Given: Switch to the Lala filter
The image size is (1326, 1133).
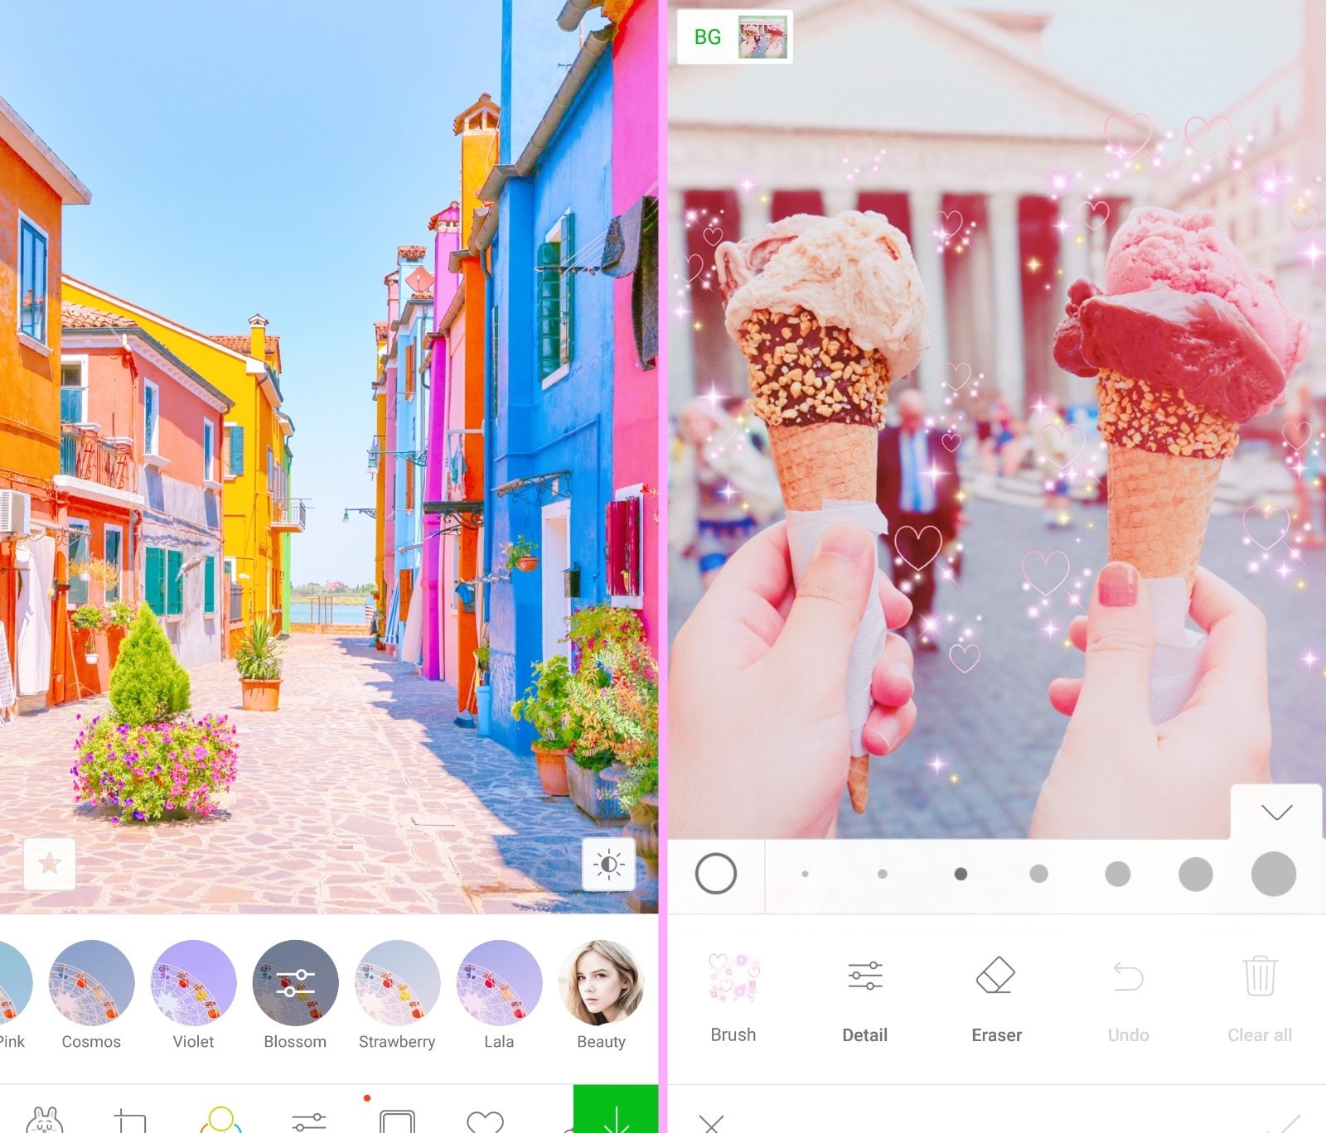Looking at the screenshot, I should tap(499, 983).
